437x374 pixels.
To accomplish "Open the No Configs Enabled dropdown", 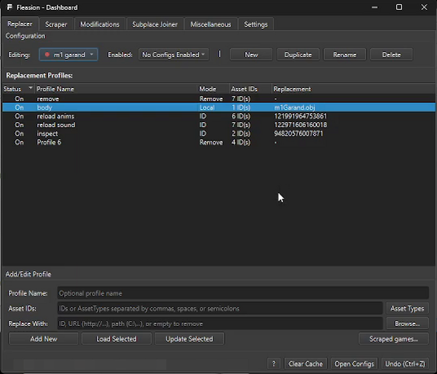I will [x=174, y=54].
